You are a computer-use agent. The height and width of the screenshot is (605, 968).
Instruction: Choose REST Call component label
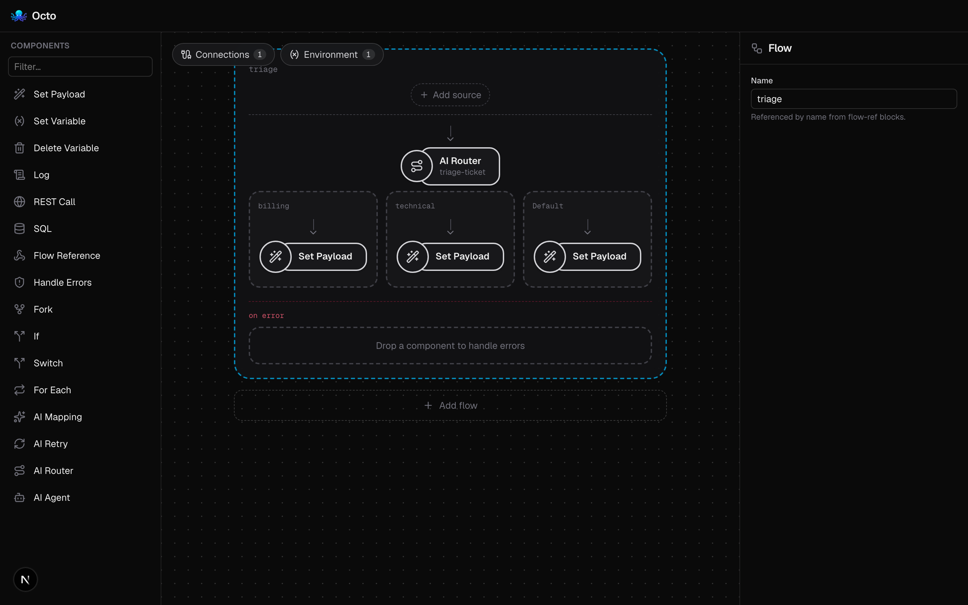[x=54, y=202]
